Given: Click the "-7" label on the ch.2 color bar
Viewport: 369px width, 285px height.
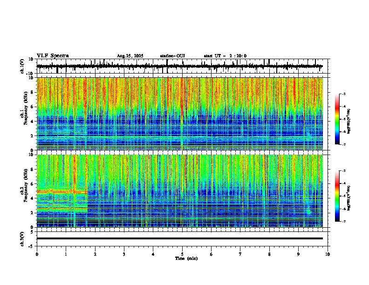Looking at the screenshot, I should point(343,222).
